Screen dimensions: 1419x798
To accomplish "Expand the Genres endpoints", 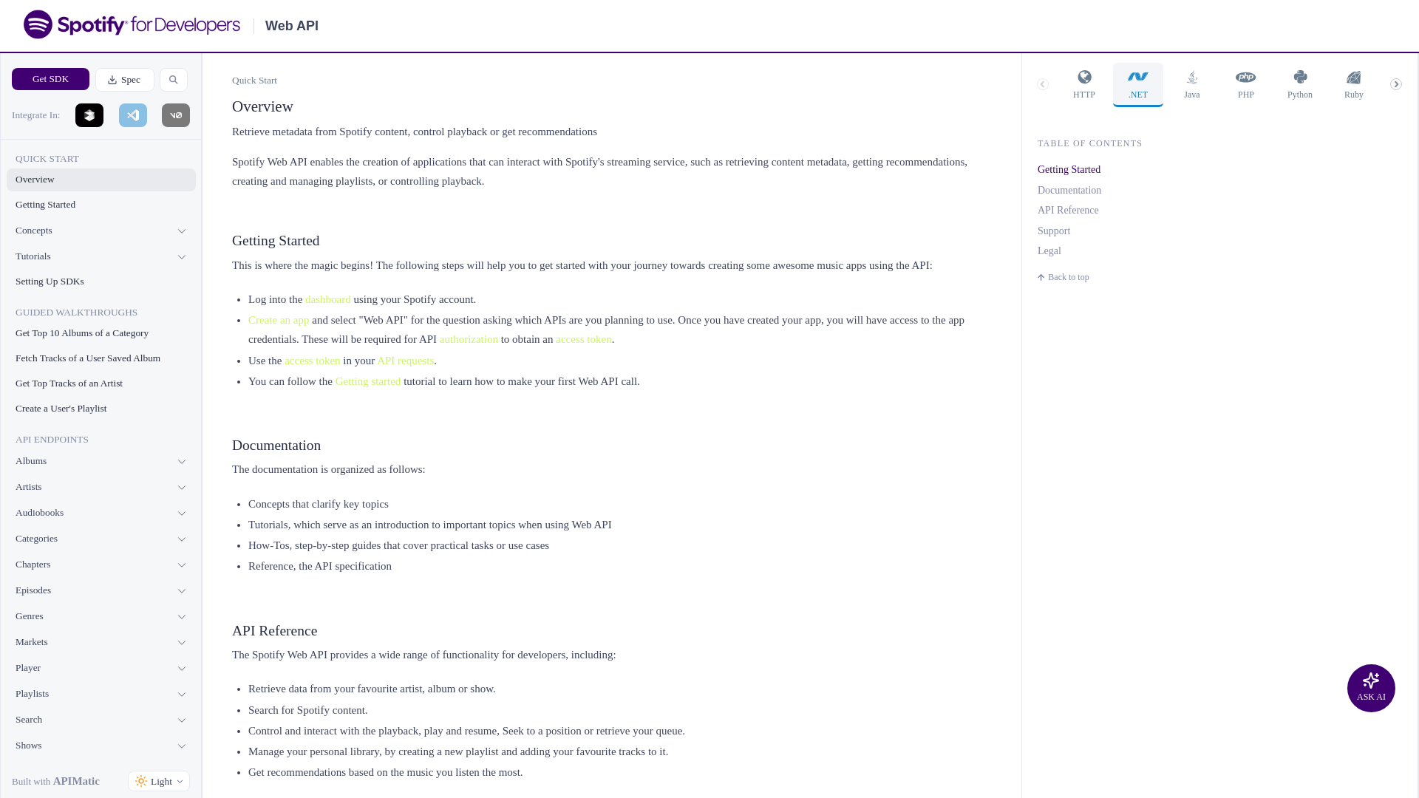I will tap(101, 616).
